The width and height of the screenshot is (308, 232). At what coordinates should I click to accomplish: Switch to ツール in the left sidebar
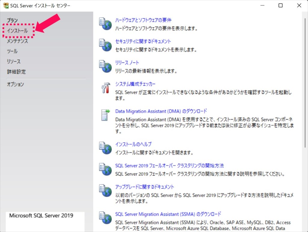click(12, 51)
